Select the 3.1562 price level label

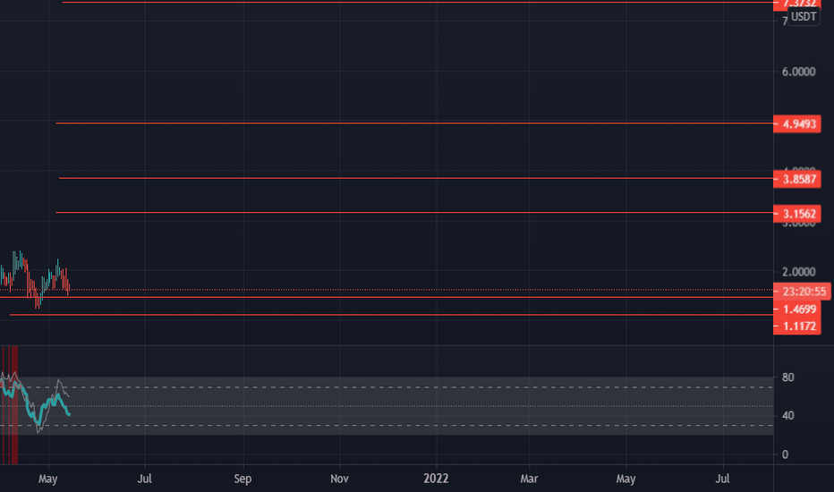tap(796, 214)
